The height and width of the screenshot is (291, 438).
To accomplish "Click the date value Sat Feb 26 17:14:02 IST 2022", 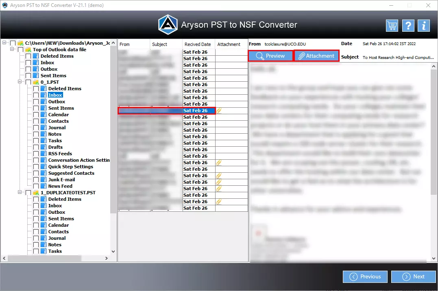I will [389, 44].
